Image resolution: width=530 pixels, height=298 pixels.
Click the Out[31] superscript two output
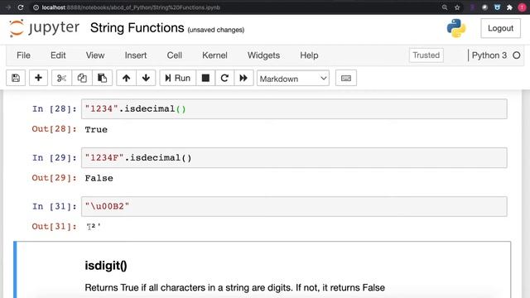coord(94,226)
